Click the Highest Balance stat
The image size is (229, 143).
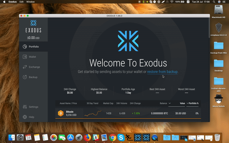99,91
